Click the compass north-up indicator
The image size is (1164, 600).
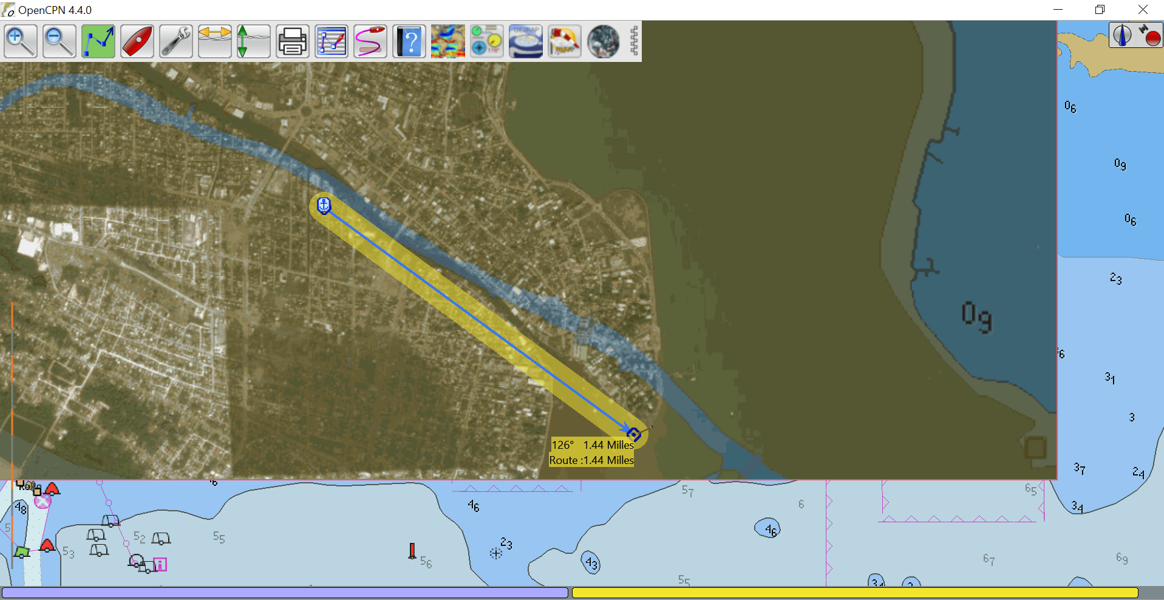(1122, 35)
